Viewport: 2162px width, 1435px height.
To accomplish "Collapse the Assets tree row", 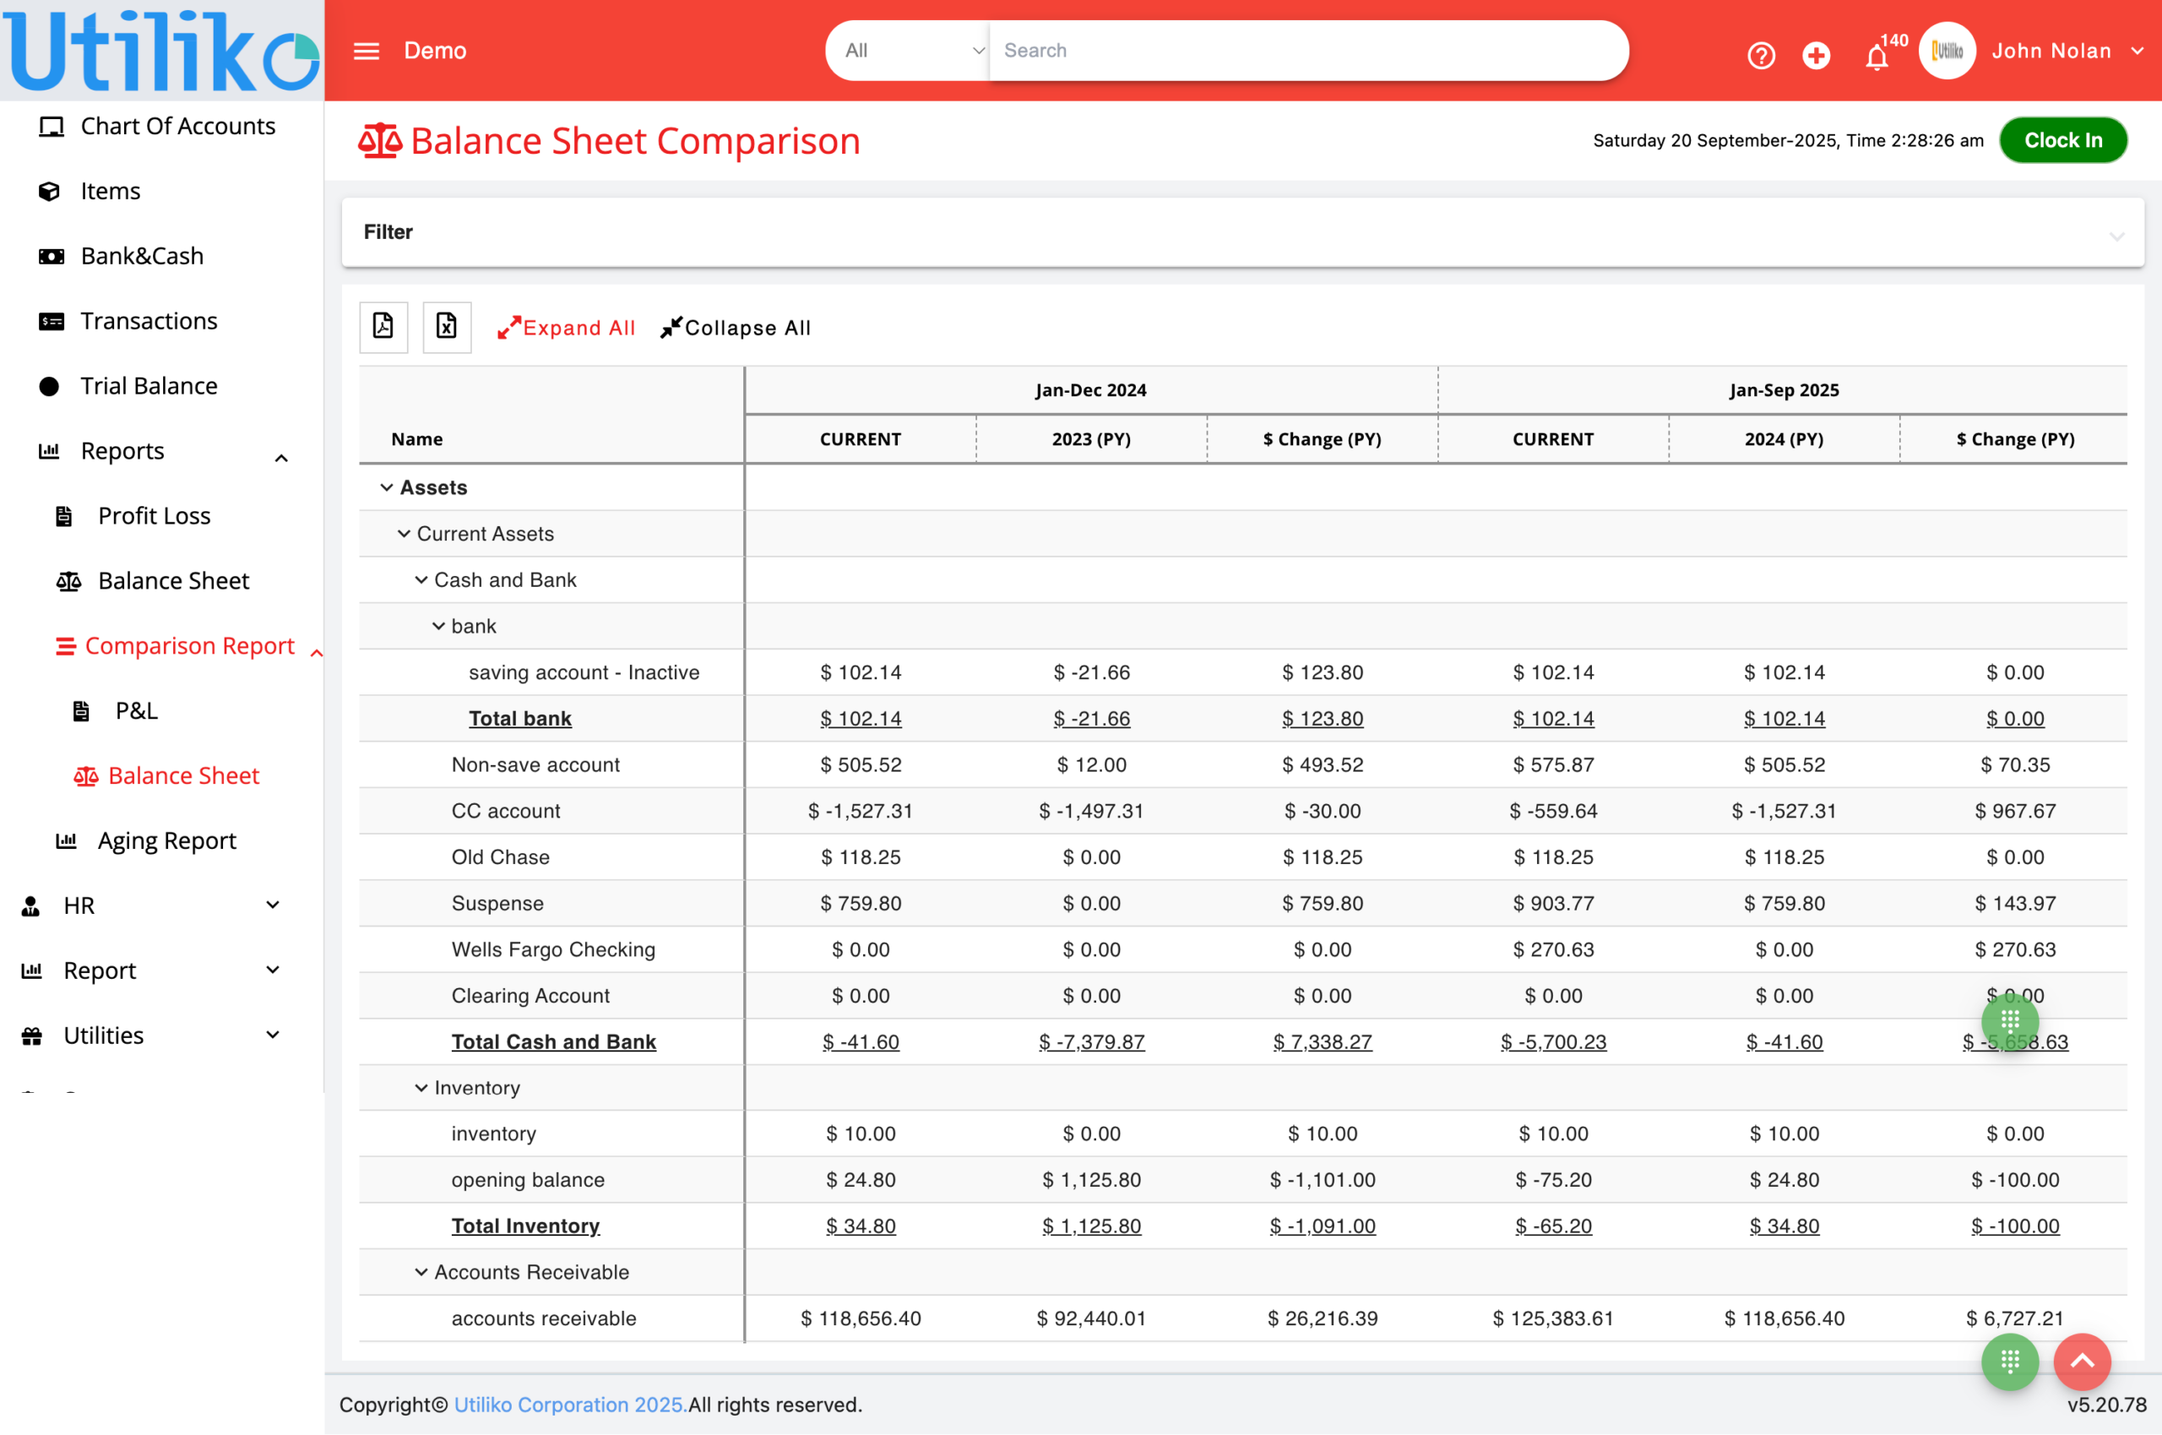I will 387,486.
